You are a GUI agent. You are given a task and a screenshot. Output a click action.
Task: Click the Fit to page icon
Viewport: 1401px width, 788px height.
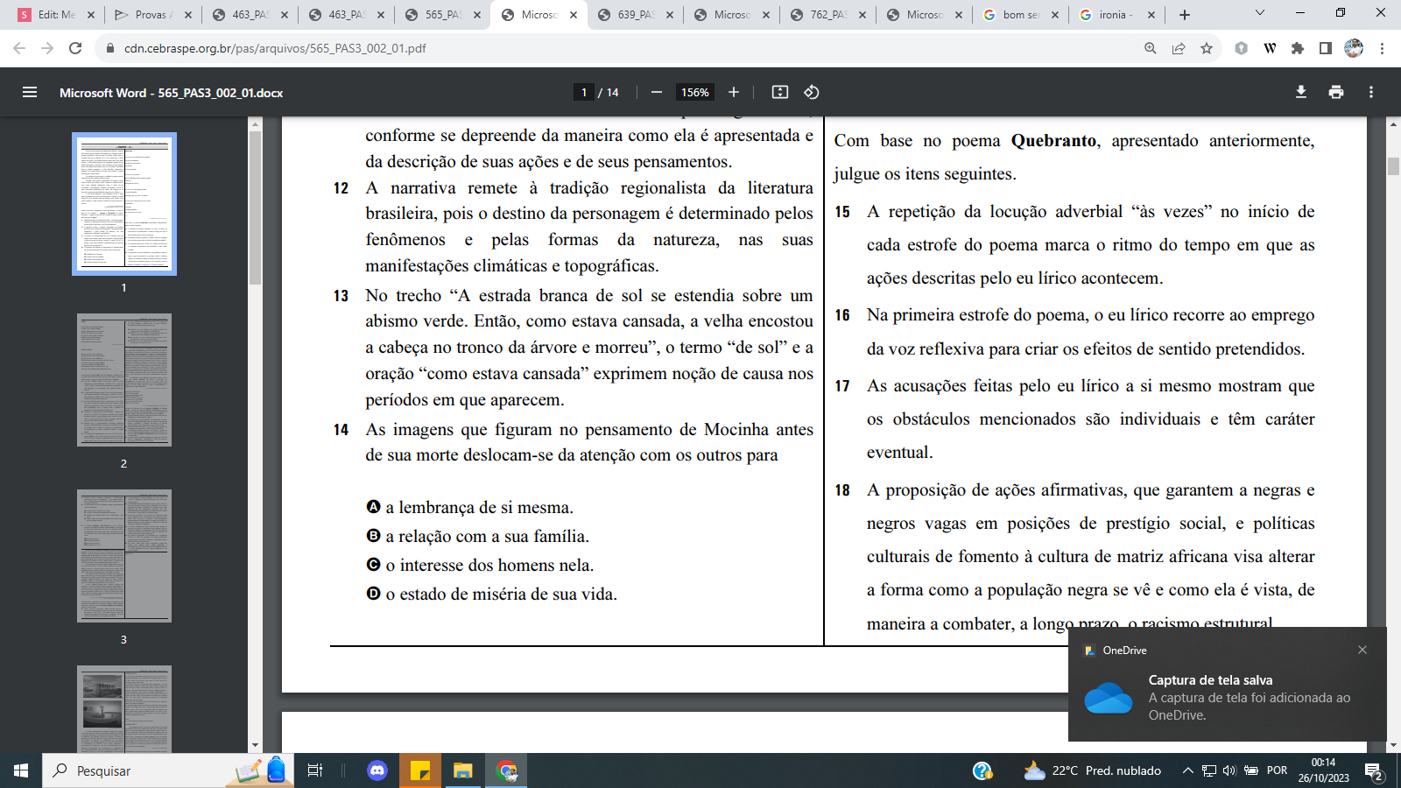780,92
